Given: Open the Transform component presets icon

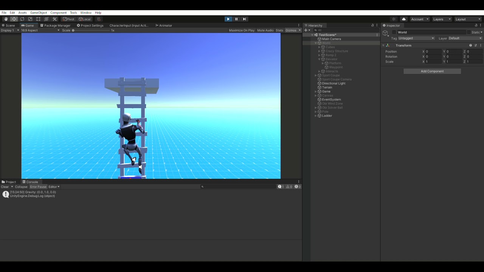Looking at the screenshot, I should pos(476,45).
